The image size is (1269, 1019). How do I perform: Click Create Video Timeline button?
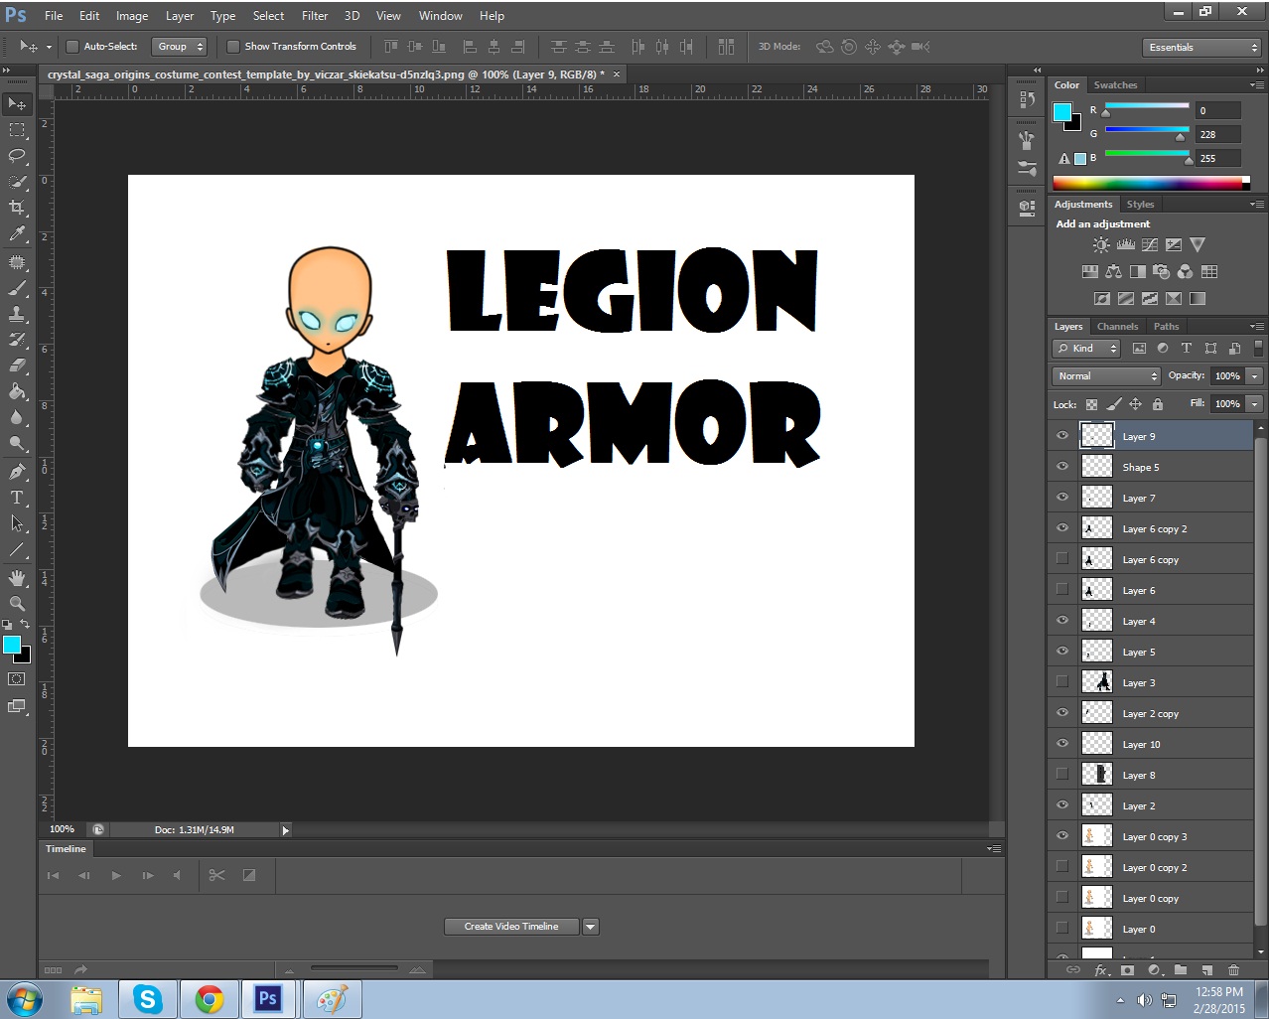click(x=511, y=927)
